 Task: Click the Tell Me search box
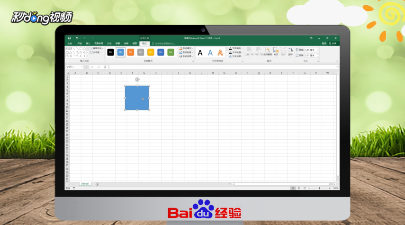click(165, 44)
